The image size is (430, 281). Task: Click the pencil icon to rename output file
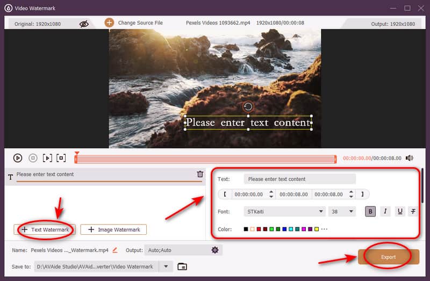click(115, 250)
